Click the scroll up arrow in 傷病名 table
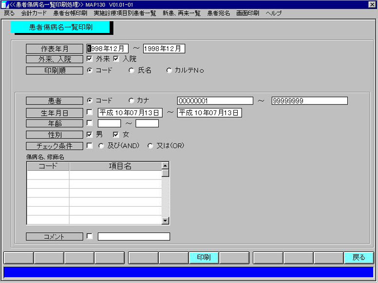378x283 pixels. (x=166, y=166)
